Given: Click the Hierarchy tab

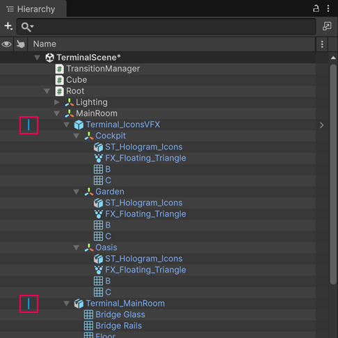Looking at the screenshot, I should (x=33, y=9).
